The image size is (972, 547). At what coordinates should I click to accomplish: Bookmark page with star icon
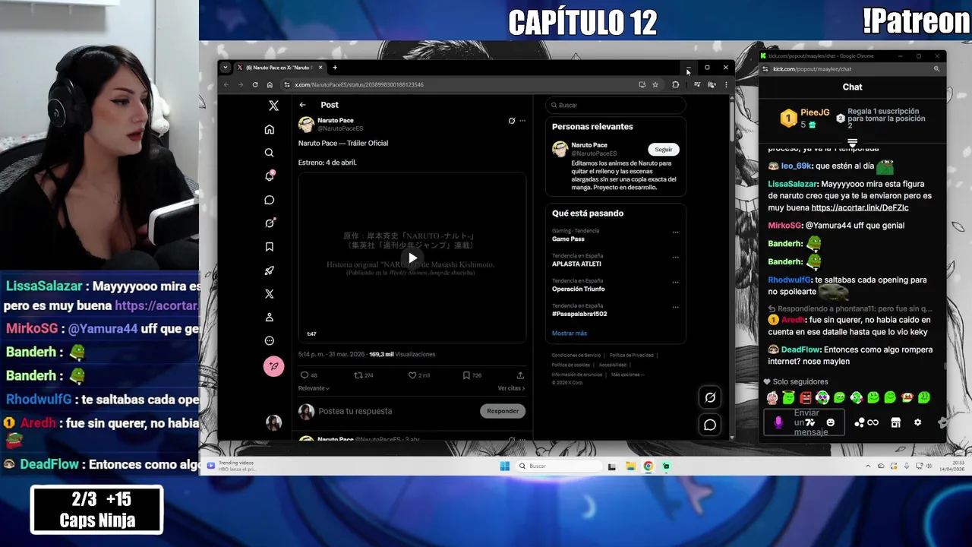point(655,84)
